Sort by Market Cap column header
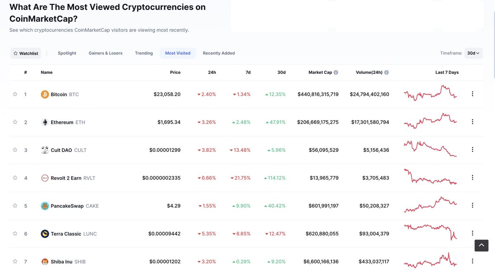Screen dimensions: 495x275 [x=320, y=72]
